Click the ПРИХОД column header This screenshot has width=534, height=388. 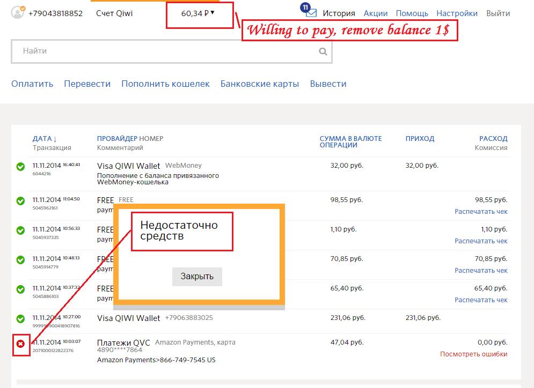[x=420, y=139]
